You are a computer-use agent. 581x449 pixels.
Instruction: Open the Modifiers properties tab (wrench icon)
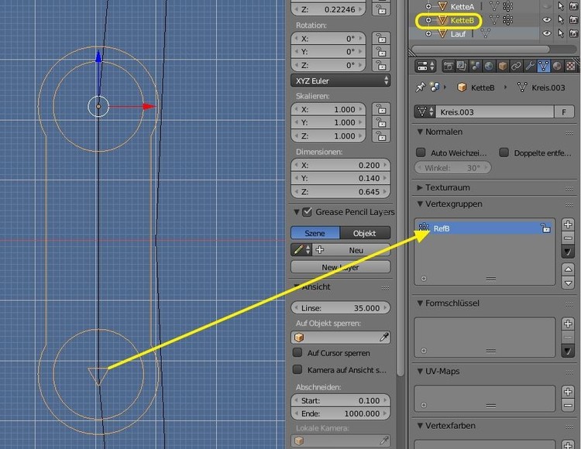pyautogui.click(x=530, y=67)
